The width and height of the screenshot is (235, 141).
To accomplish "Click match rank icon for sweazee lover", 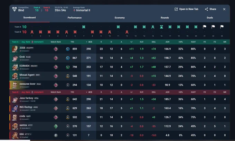I will (56, 85).
